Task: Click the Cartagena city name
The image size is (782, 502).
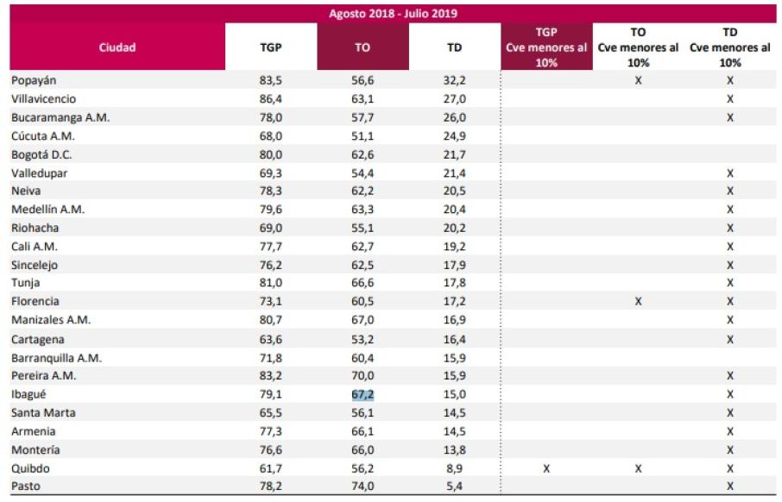Action: coord(38,340)
